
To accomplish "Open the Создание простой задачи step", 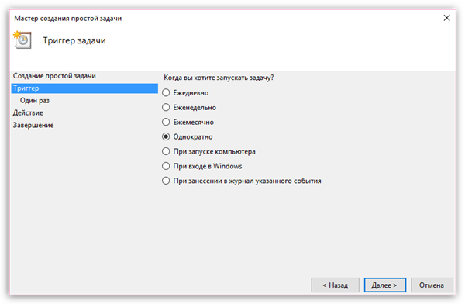I will pyautogui.click(x=54, y=76).
